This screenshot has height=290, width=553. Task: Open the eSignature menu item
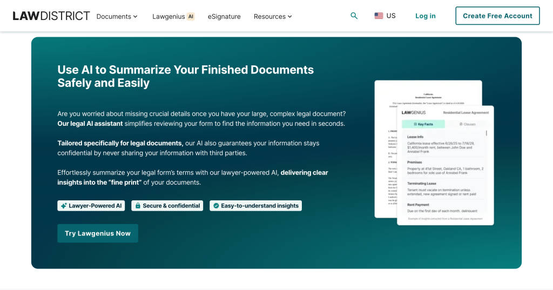pos(224,17)
